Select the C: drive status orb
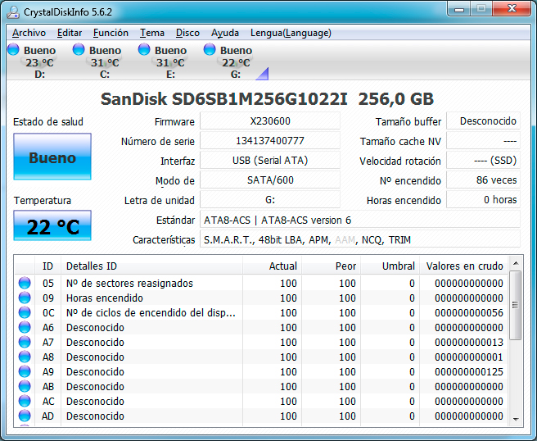537x441 pixels. click(79, 50)
